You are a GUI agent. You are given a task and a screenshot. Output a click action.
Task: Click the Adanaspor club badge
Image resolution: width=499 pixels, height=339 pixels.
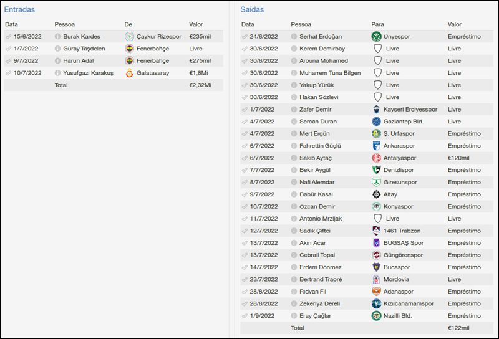[x=376, y=292]
